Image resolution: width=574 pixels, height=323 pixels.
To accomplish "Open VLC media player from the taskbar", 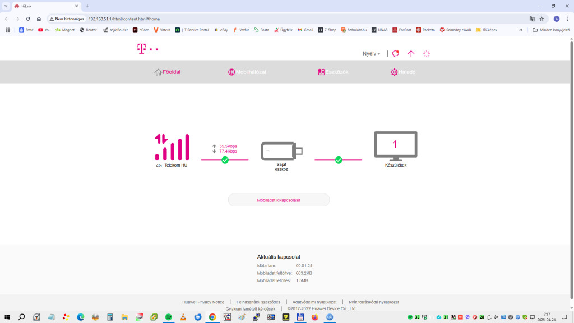I will 183,317.
